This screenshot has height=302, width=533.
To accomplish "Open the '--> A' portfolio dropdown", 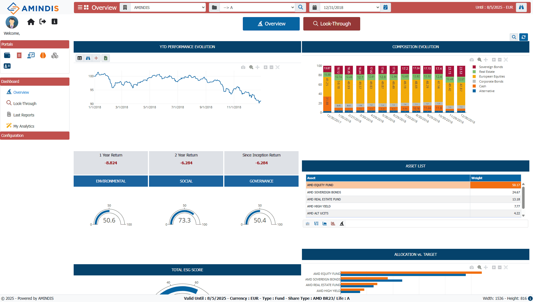I will (257, 7).
